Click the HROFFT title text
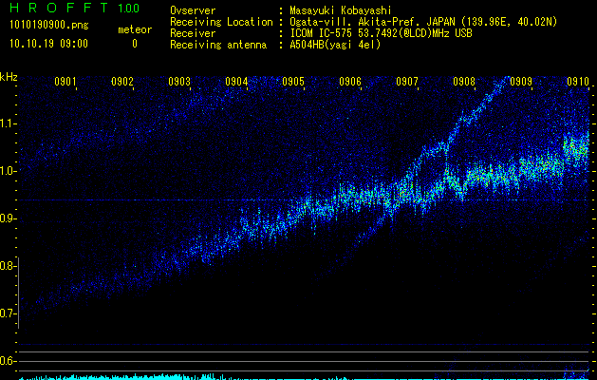 [x=59, y=8]
